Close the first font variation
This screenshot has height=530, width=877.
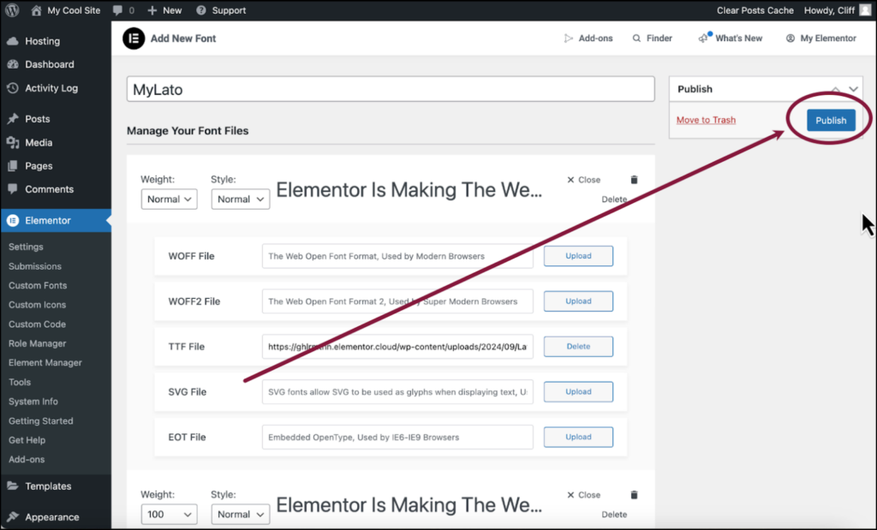coord(583,180)
